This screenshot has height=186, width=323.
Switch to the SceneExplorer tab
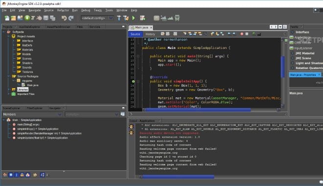tap(11, 108)
